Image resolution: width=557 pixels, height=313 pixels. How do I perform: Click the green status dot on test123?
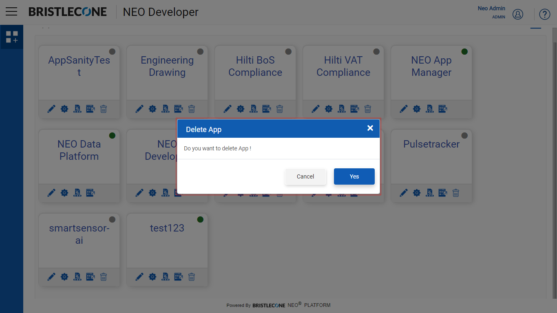(200, 219)
